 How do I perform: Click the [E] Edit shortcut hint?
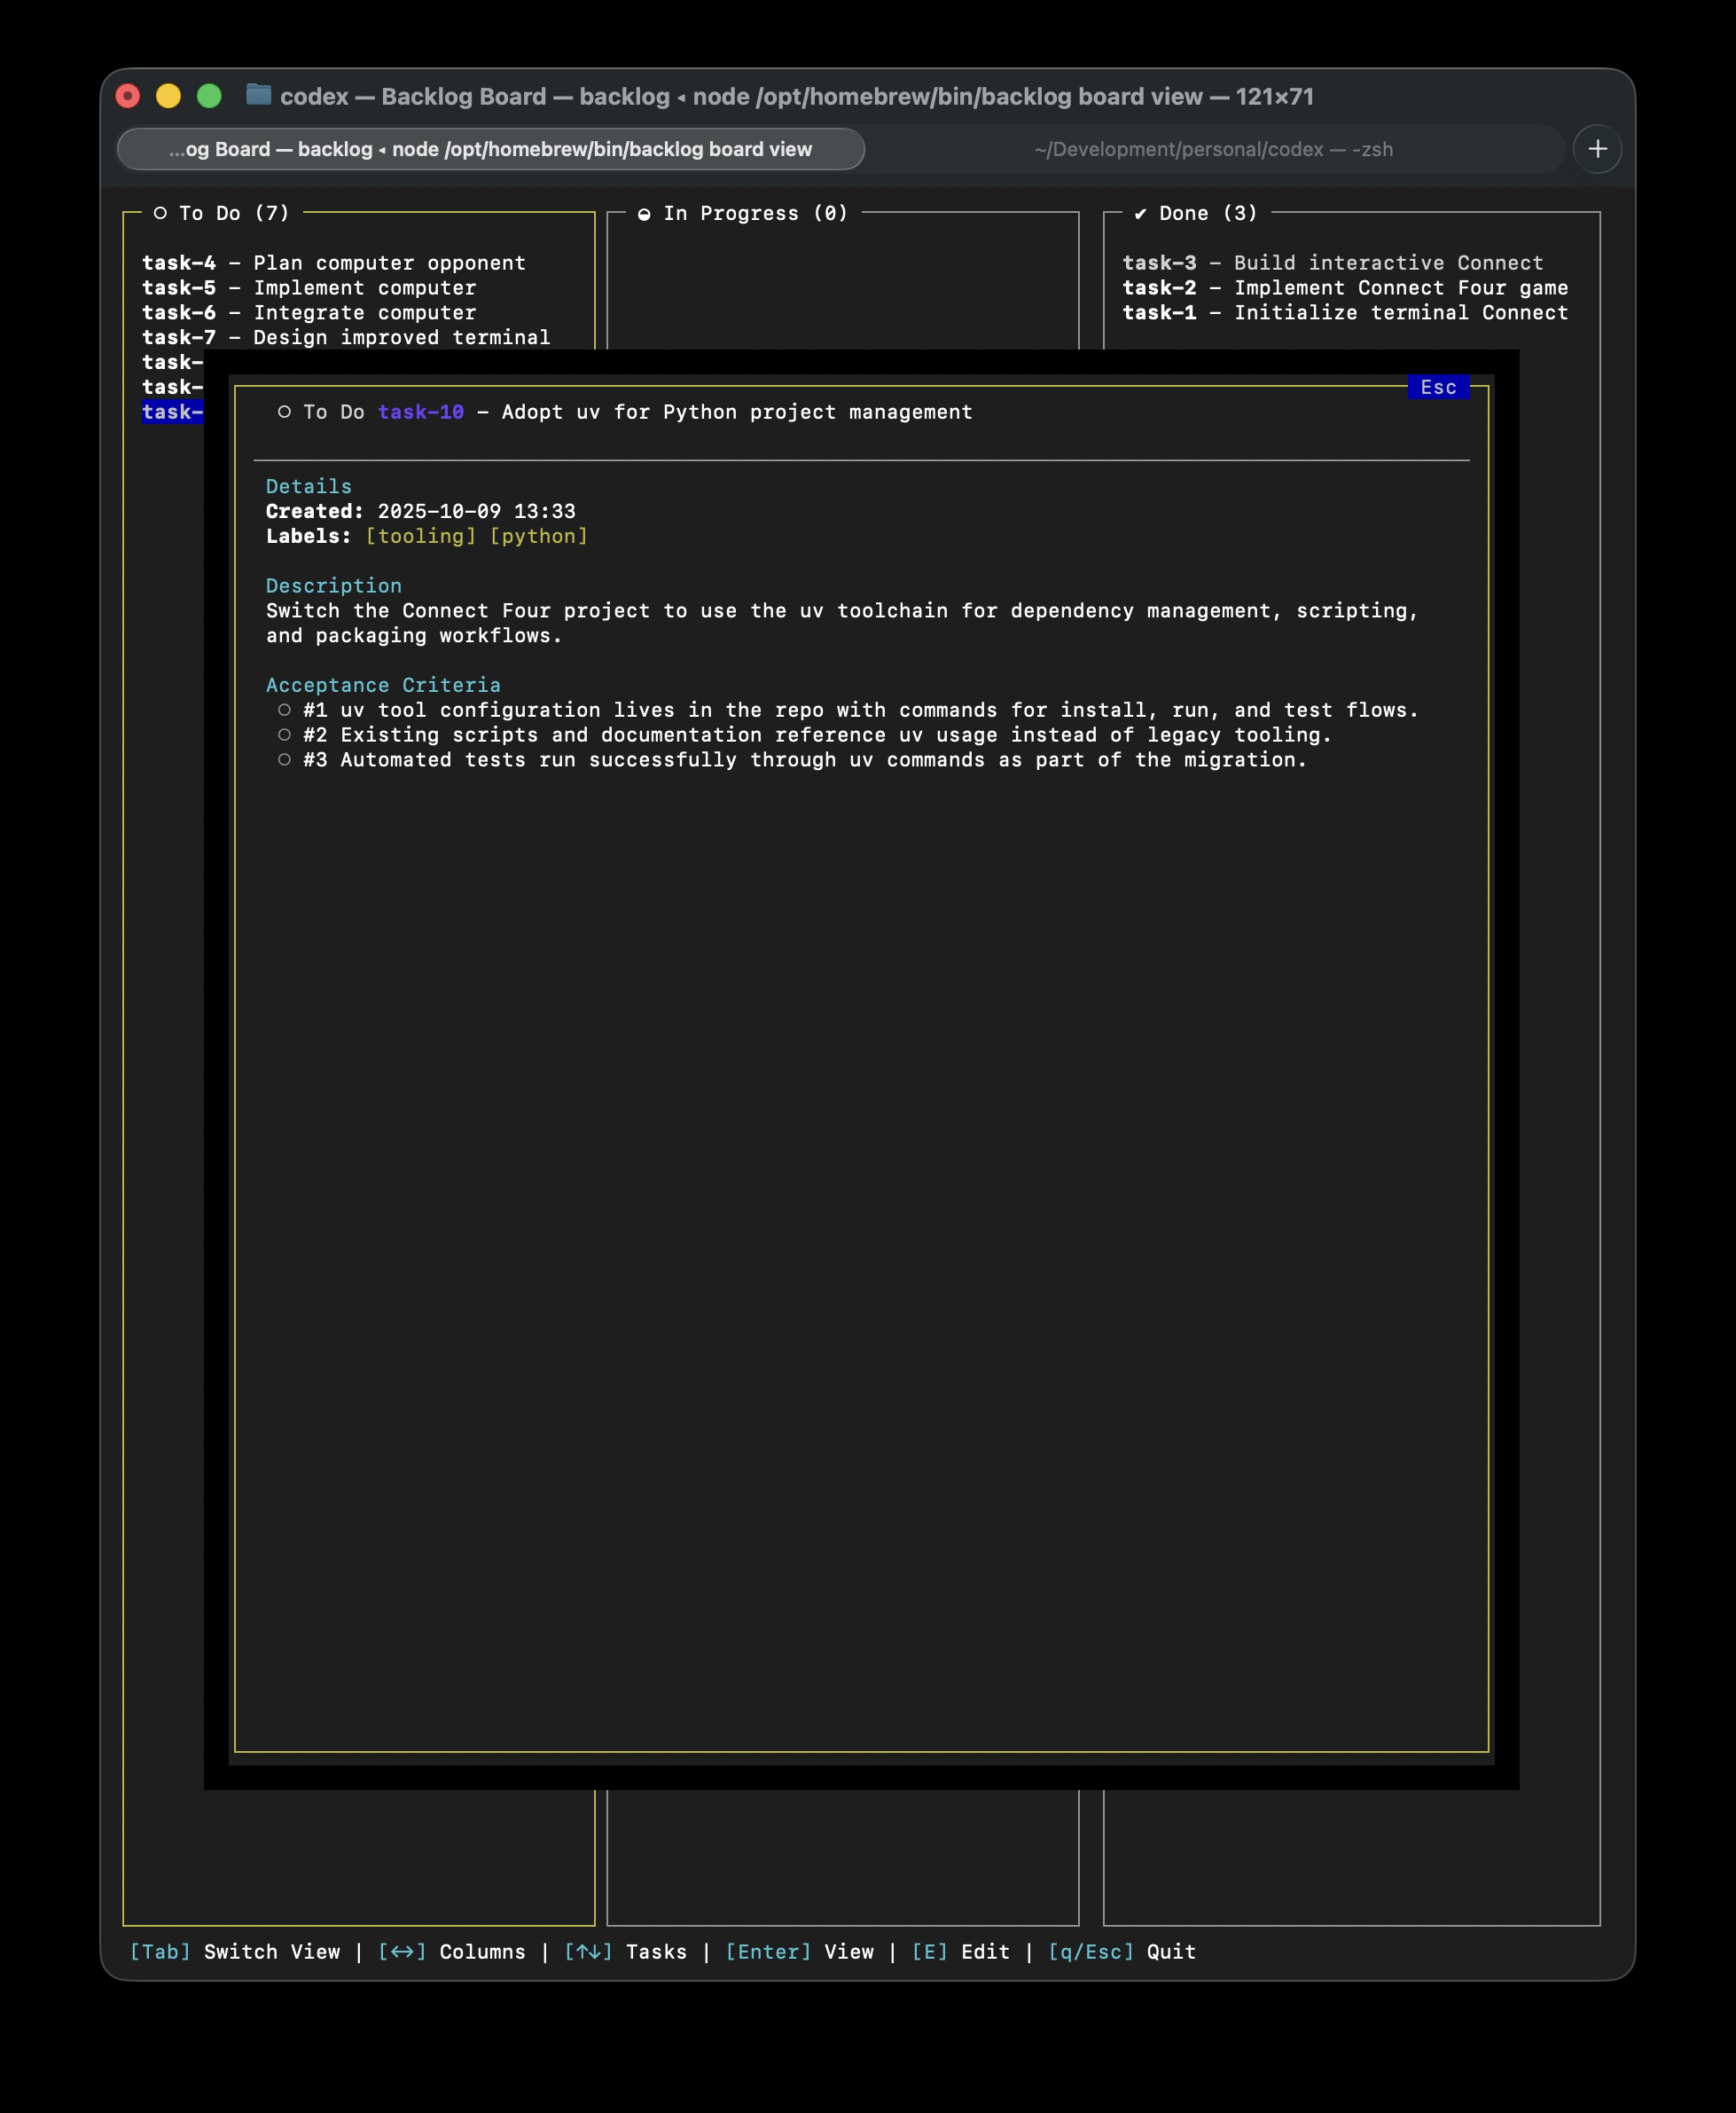click(x=960, y=1952)
